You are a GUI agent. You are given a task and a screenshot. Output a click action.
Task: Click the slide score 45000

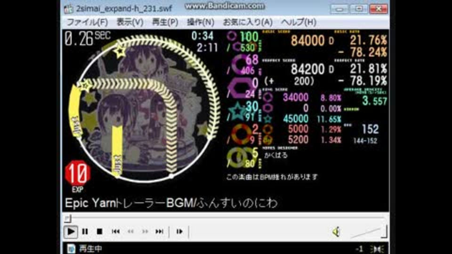(296, 119)
